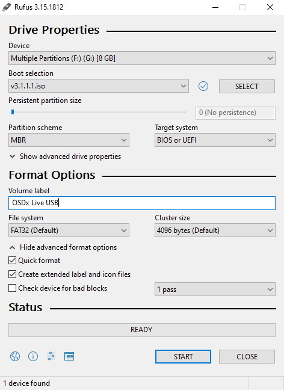Open the Partition scheme MBR dropdown
Image resolution: width=284 pixels, height=390 pixels.
69,140
